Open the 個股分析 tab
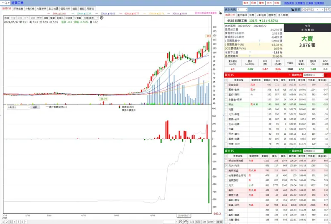Screen dimensions: 331x224 click(x=65, y=8)
